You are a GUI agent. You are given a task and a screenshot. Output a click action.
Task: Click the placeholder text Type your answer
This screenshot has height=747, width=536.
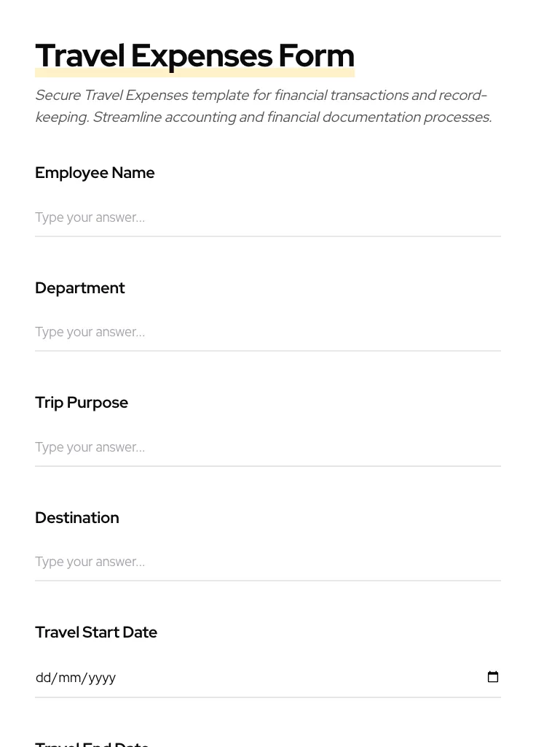[x=90, y=217]
